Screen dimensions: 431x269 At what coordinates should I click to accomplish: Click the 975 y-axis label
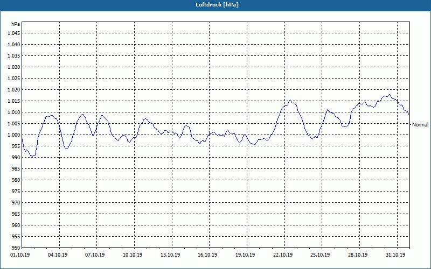[x=16, y=192]
